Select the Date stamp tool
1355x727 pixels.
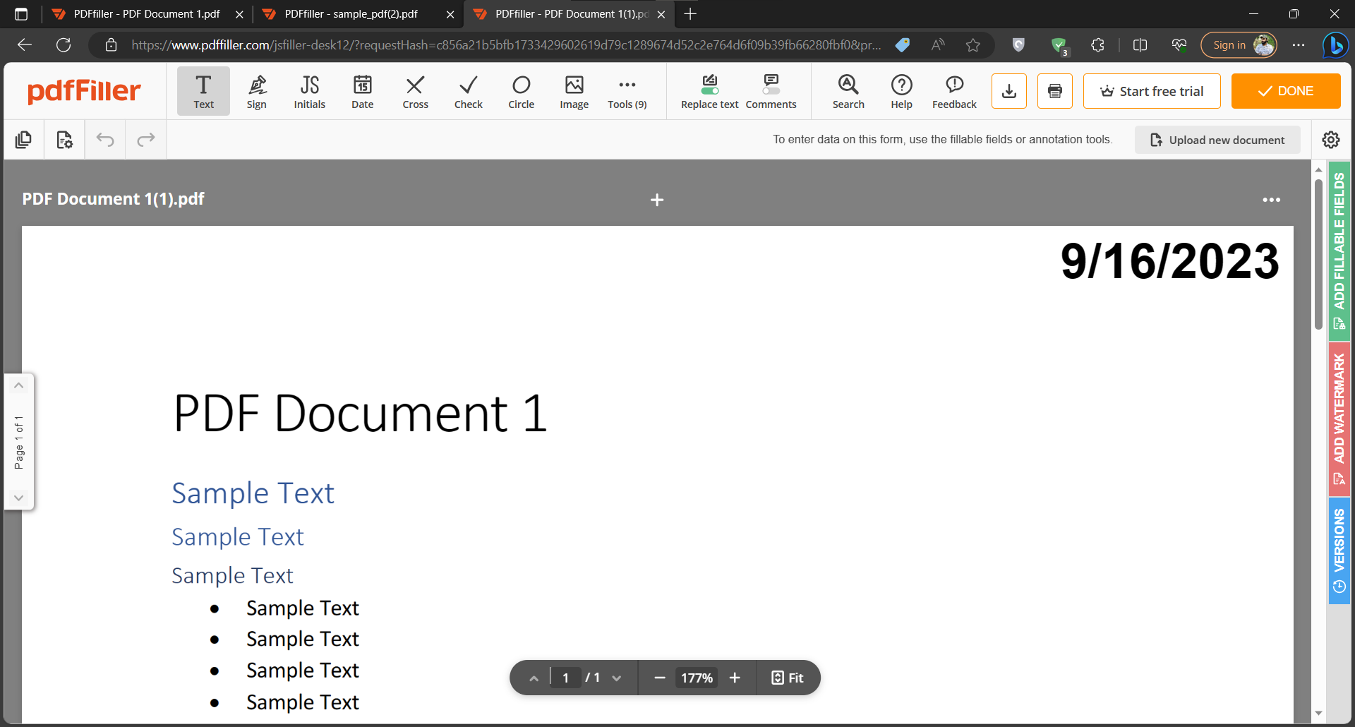click(362, 90)
